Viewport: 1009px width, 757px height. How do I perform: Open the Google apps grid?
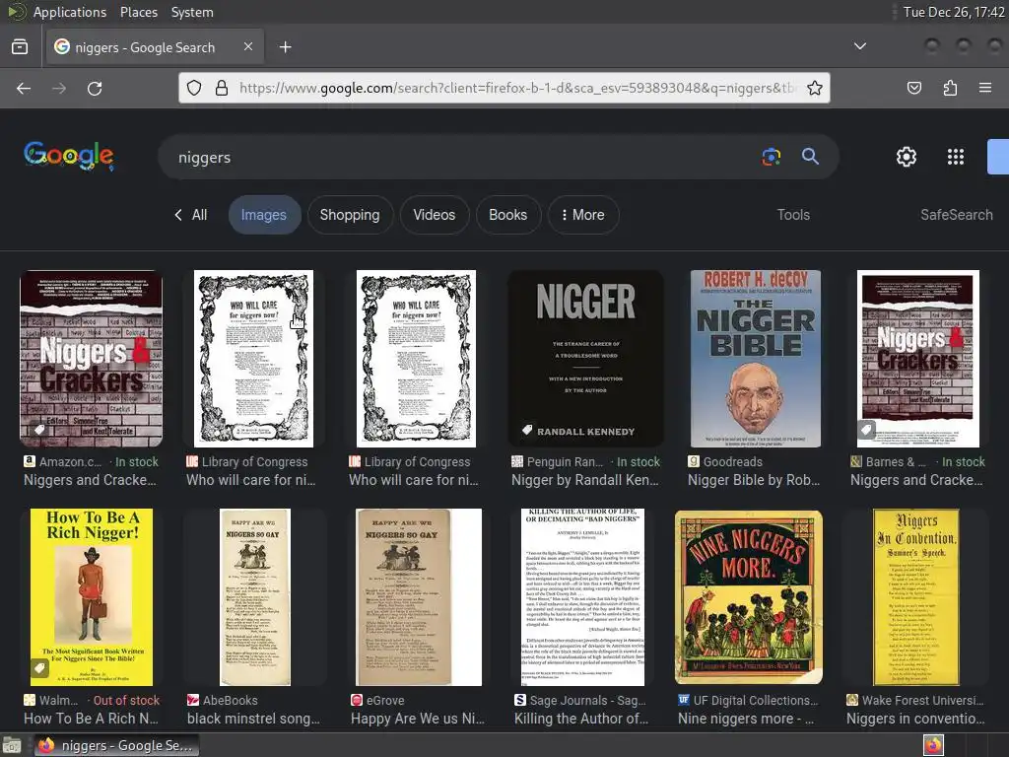pyautogui.click(x=956, y=157)
